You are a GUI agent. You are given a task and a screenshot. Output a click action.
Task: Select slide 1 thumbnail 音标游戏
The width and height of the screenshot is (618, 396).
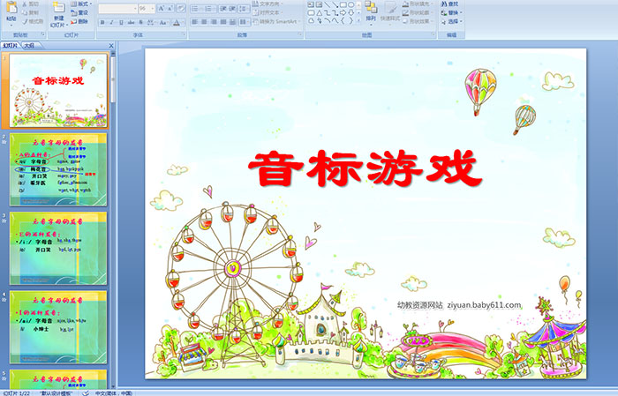(x=58, y=91)
